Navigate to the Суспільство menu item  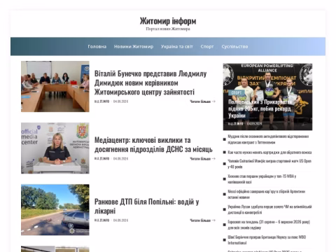[234, 46]
